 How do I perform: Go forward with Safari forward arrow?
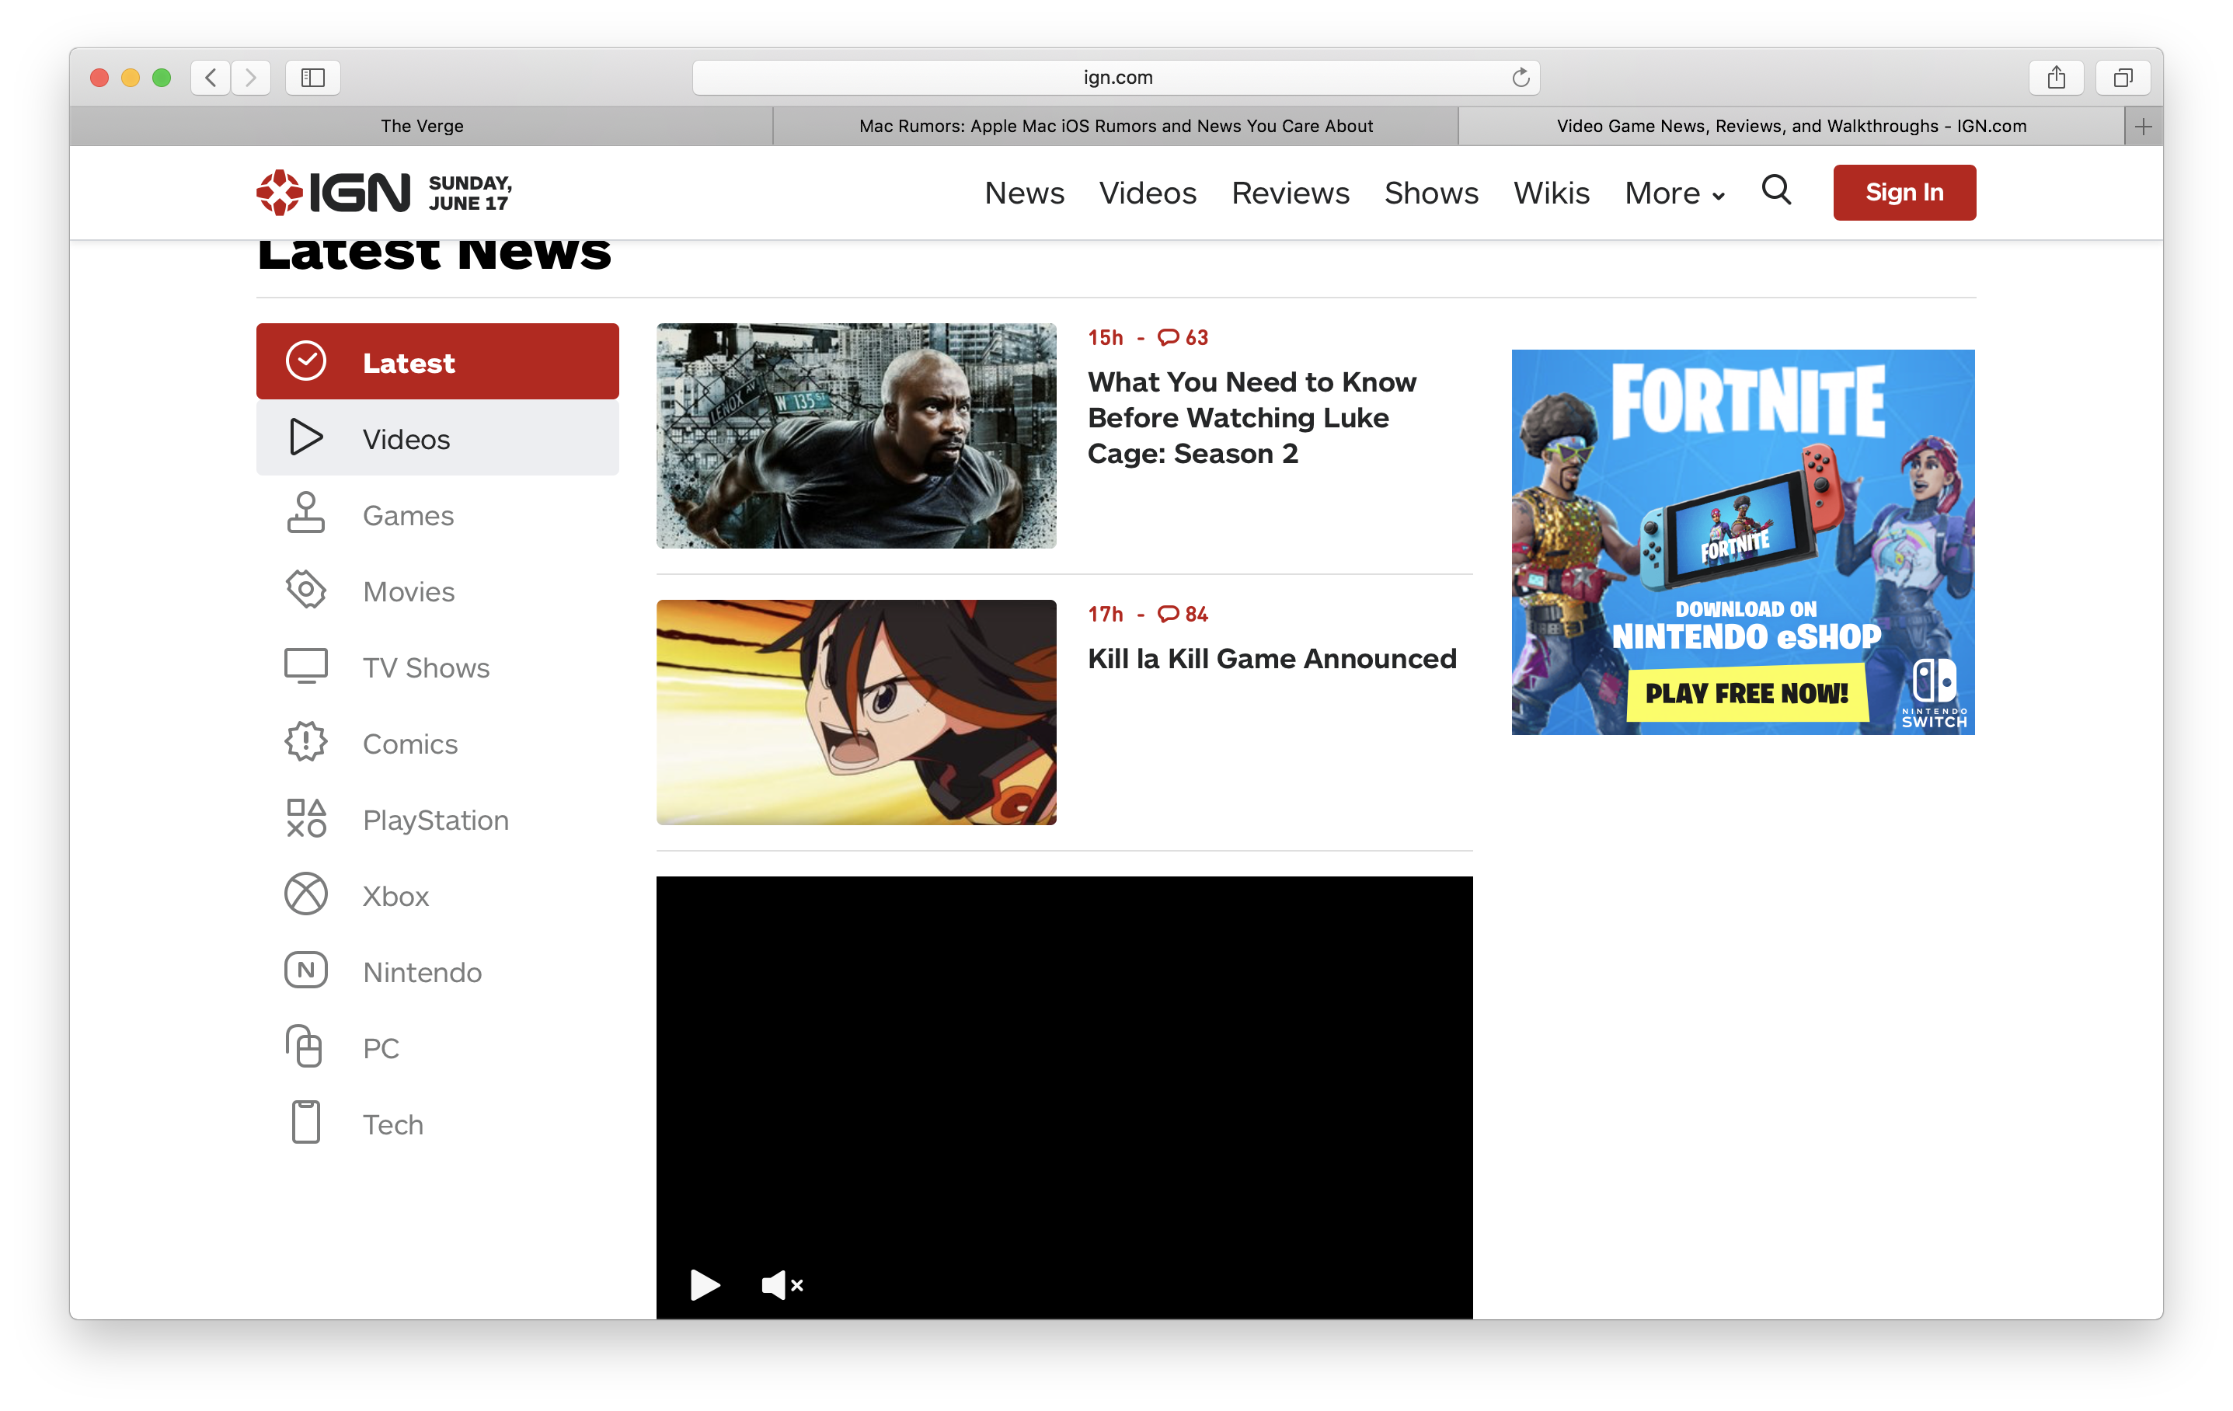click(x=251, y=78)
